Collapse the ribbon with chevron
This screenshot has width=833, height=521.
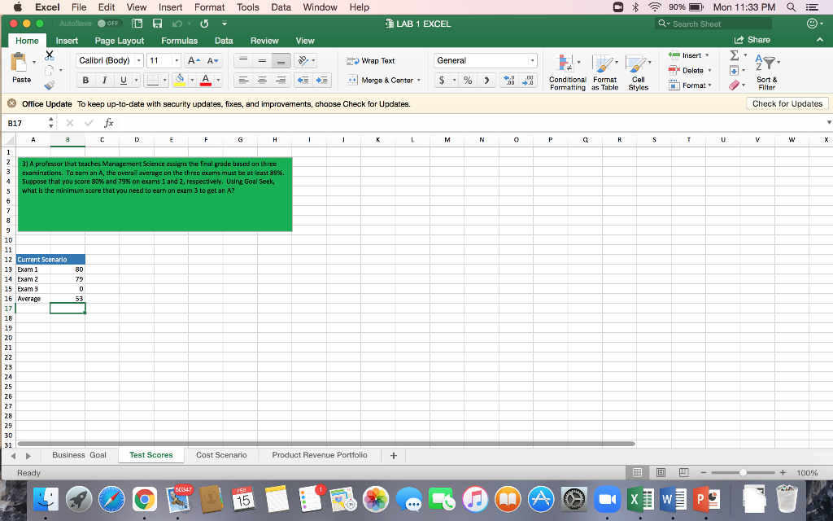tap(820, 40)
